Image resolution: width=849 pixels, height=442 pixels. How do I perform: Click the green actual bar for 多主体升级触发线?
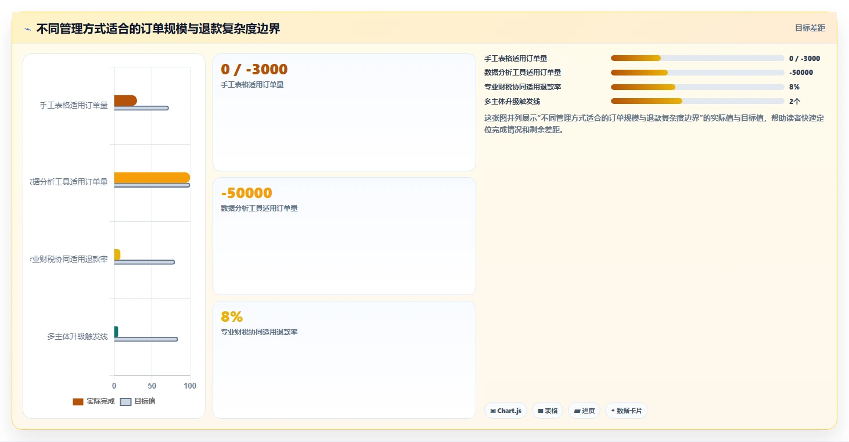(116, 332)
